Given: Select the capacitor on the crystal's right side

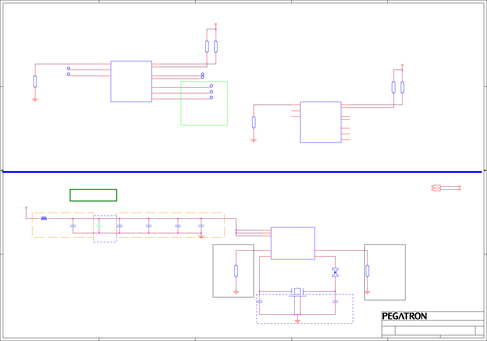Looking at the screenshot, I should pos(335,302).
